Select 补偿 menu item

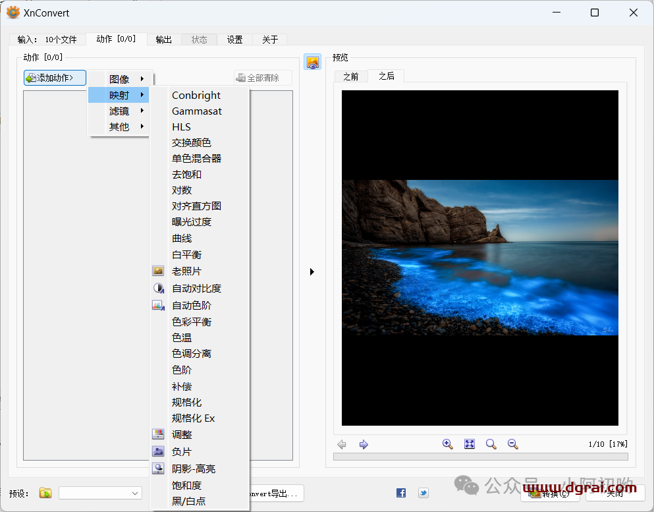click(200, 386)
